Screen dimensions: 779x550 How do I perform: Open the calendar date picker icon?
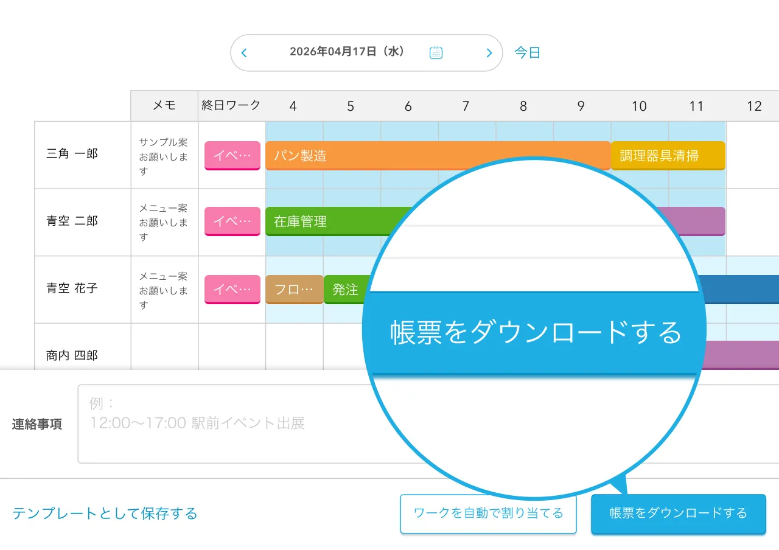[436, 52]
